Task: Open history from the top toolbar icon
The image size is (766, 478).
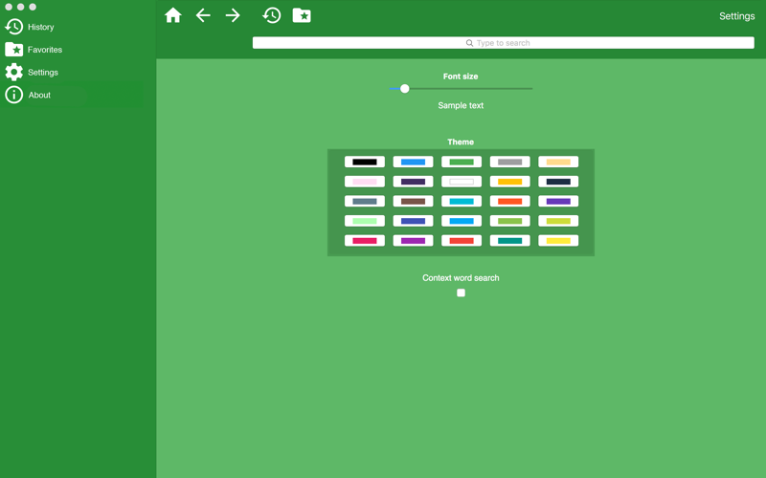Action: 272,15
